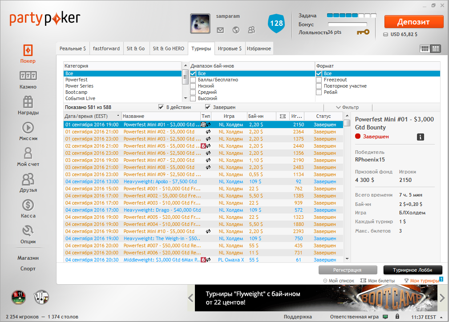Viewport: 449px width, 322px height.
Task: Open Мои турниры link
Action: pyautogui.click(x=421, y=281)
